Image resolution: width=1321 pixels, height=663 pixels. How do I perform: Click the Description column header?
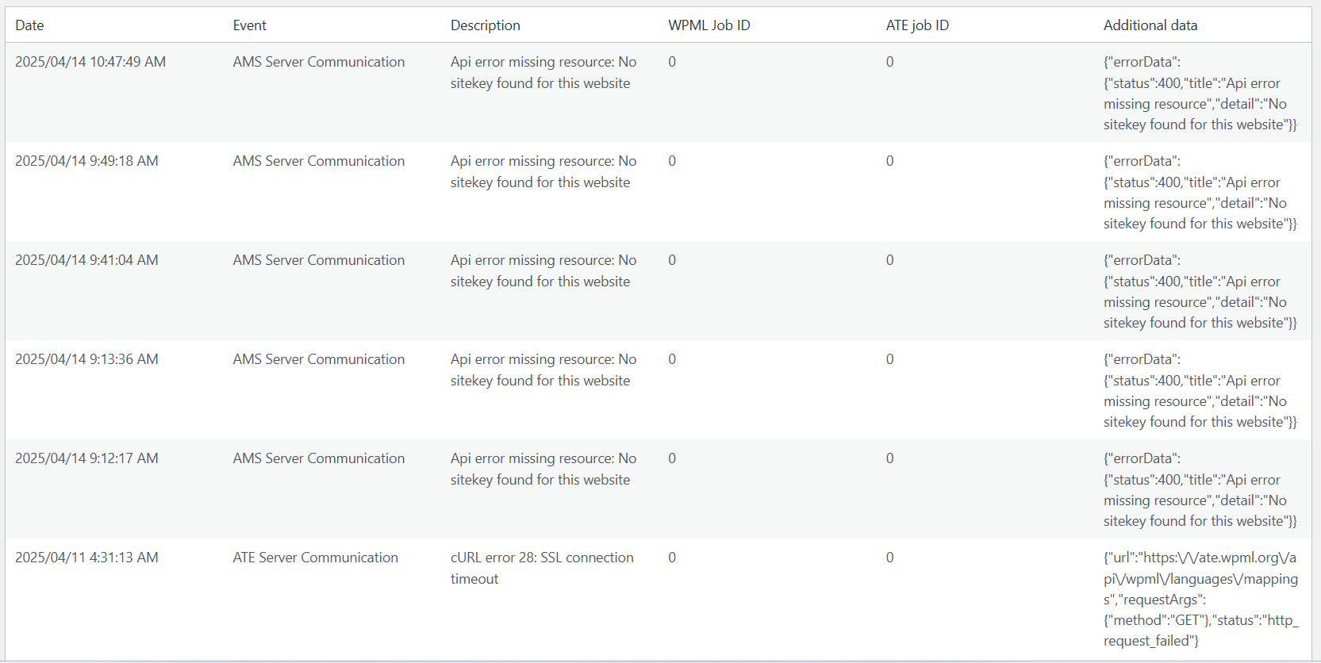tap(485, 25)
